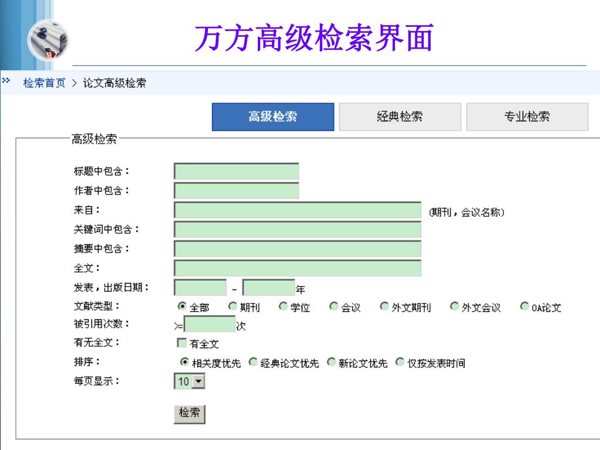The height and width of the screenshot is (450, 600).
Task: Click the 关键词中包含 input field
Action: 298,229
